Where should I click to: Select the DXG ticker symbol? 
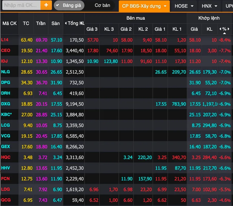pyautogui.click(x=6, y=104)
